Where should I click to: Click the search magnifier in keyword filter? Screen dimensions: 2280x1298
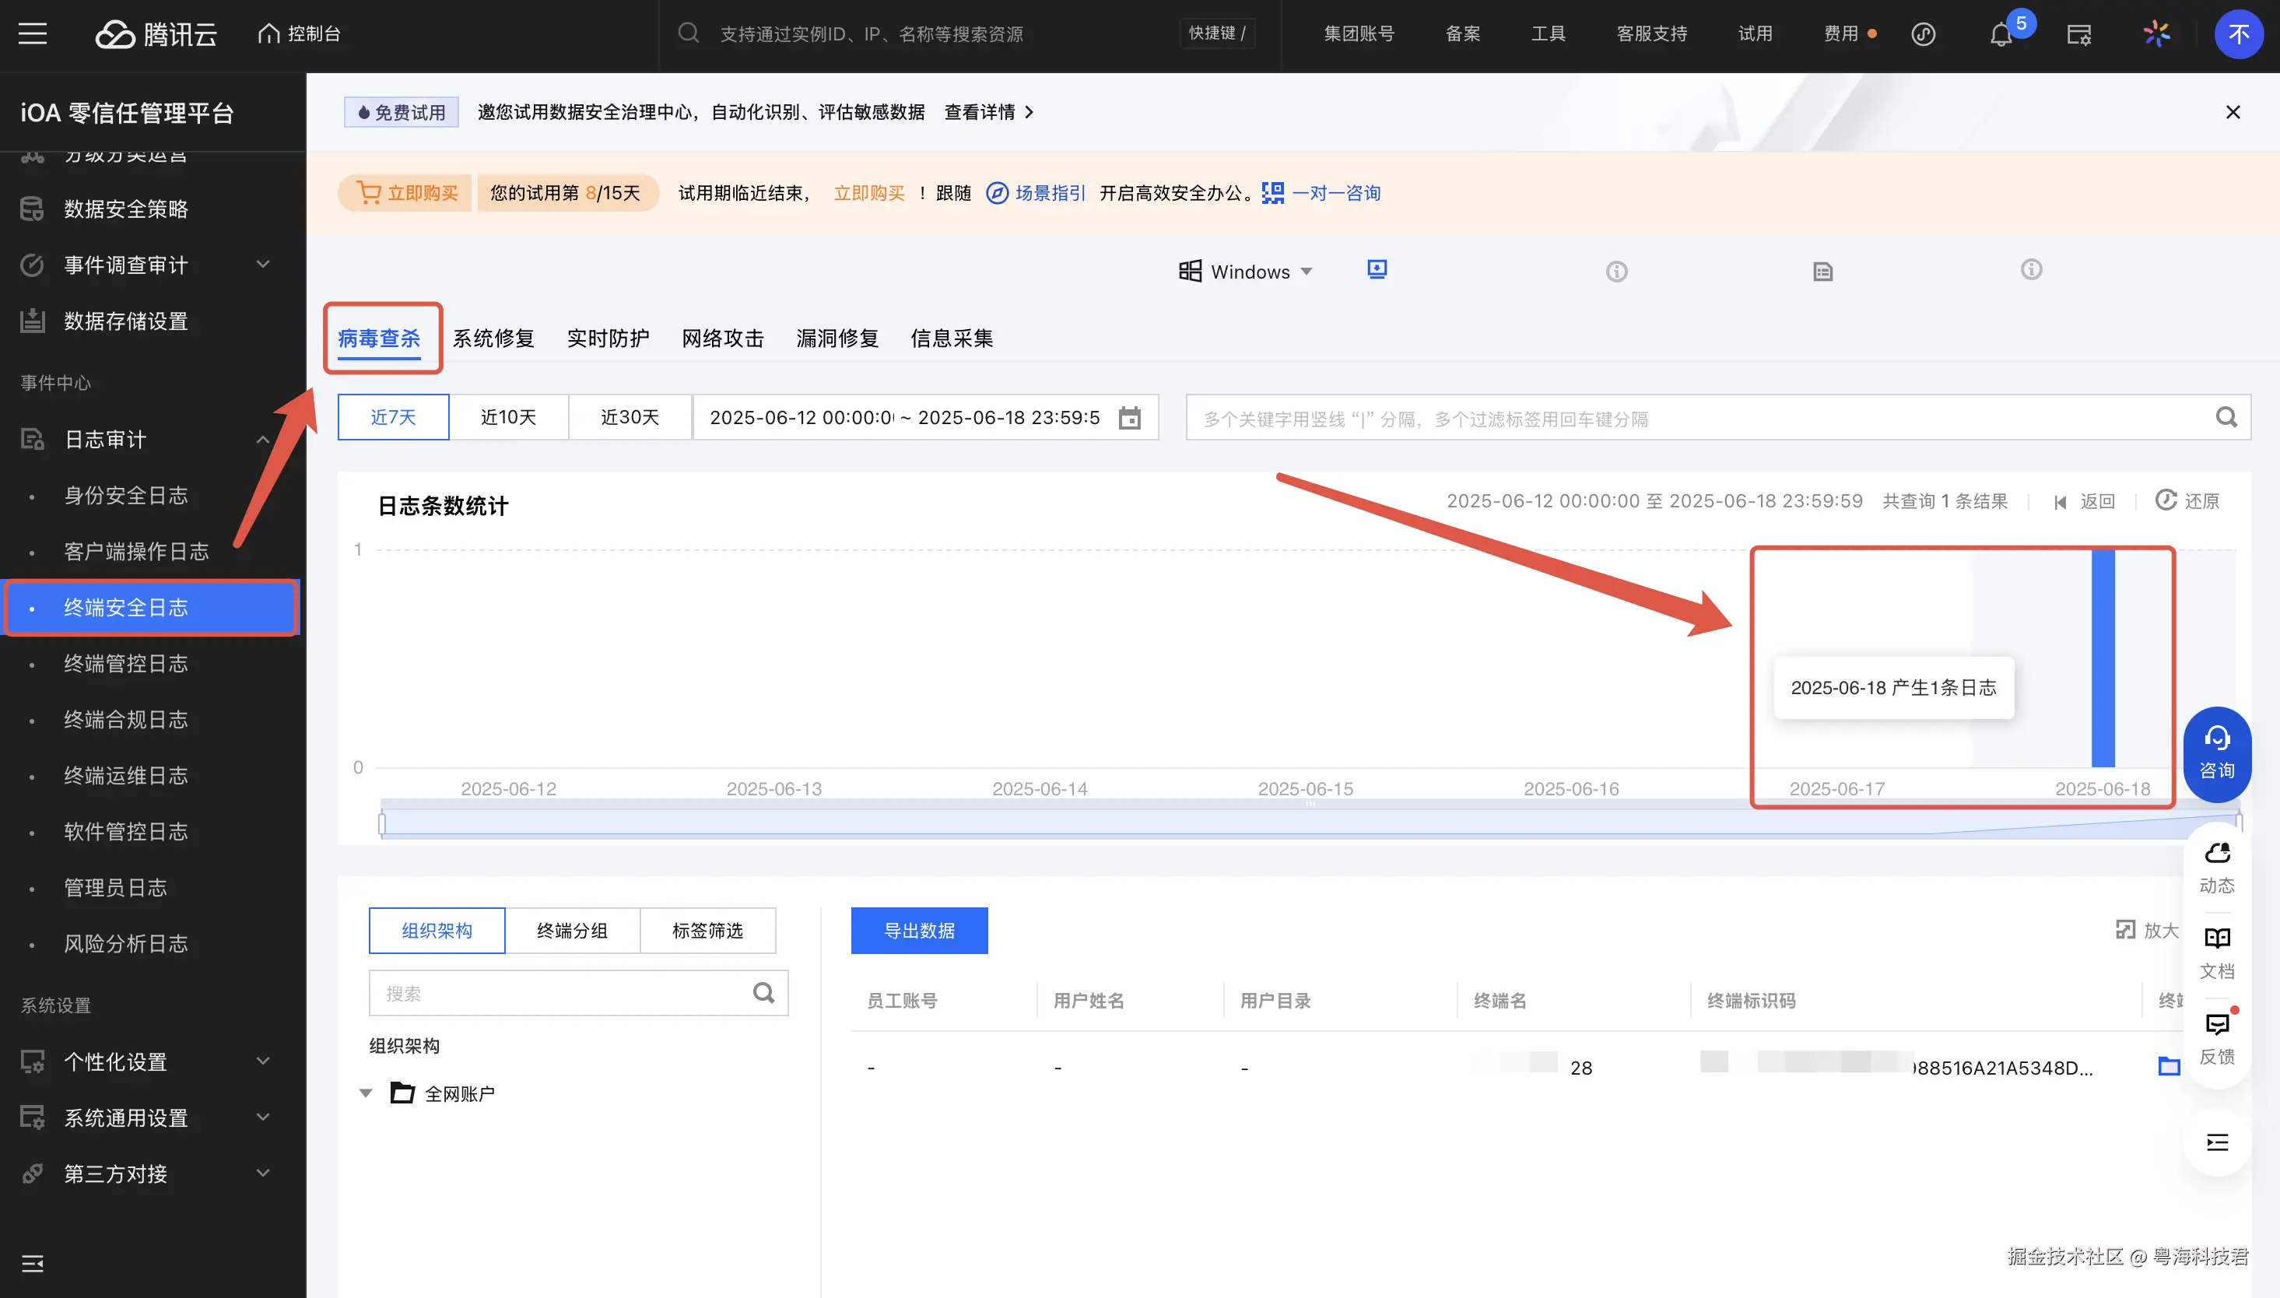(2226, 417)
